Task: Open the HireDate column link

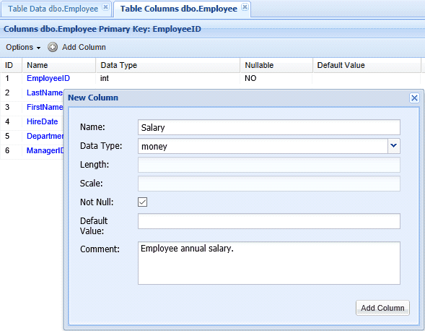Action: pos(43,121)
